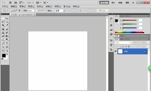Click the red R slider track
151x91 pixels.
129,20
